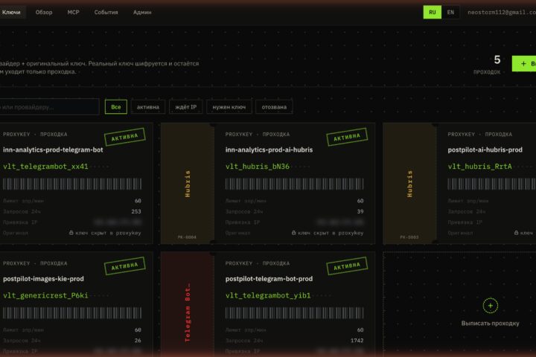Click the green plus button at top right
Image resolution: width=536 pixels, height=357 pixels.
click(524, 63)
